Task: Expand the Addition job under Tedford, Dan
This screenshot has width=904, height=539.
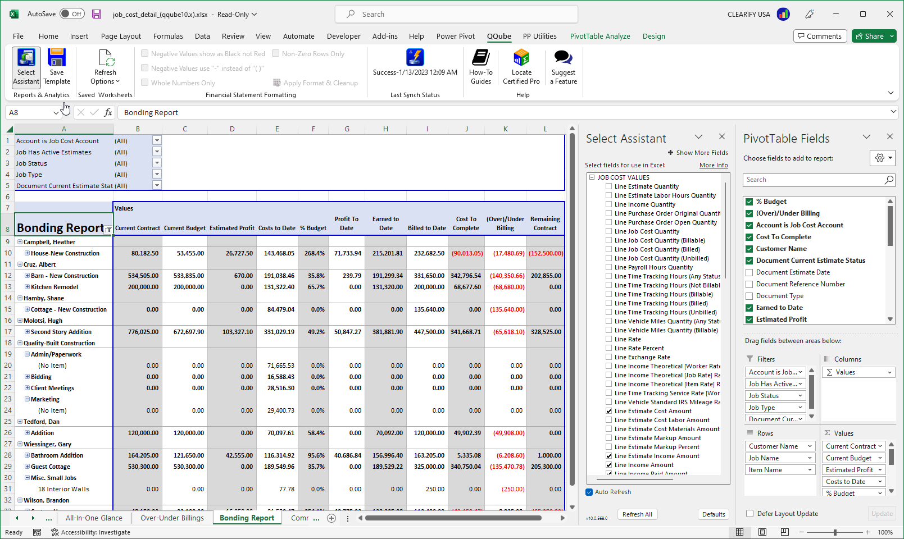Action: 26,432
